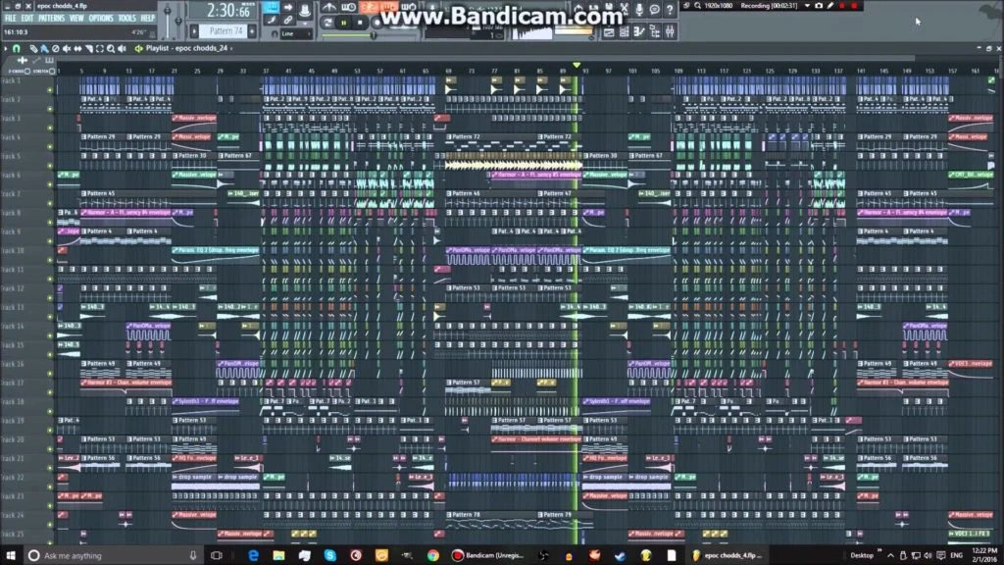Open the snap magnet dropdown in playlist

tap(16, 49)
